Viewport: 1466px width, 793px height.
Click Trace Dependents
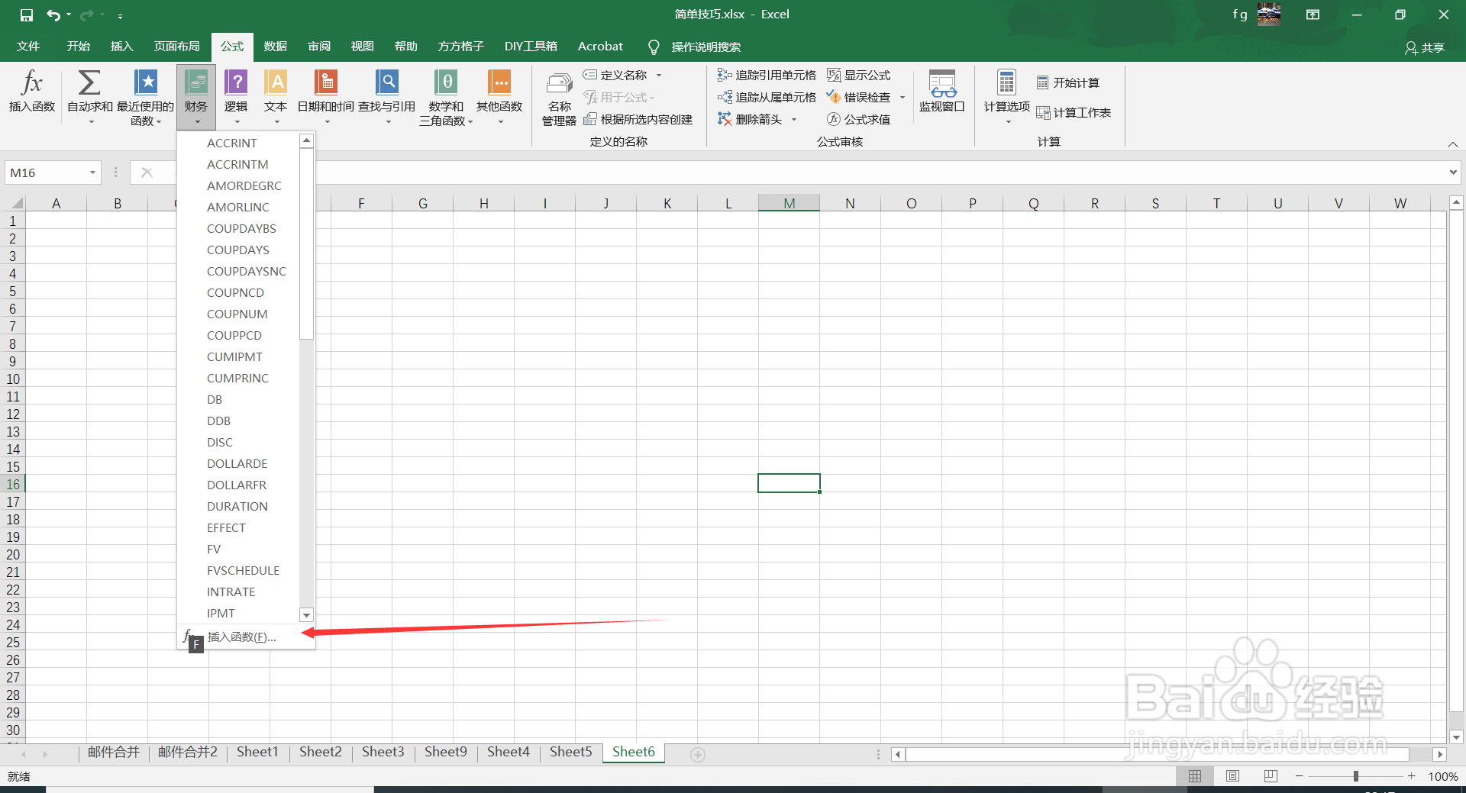click(767, 98)
